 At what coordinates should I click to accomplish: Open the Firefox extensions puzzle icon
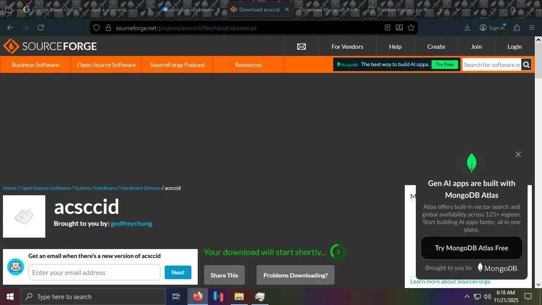[517, 28]
